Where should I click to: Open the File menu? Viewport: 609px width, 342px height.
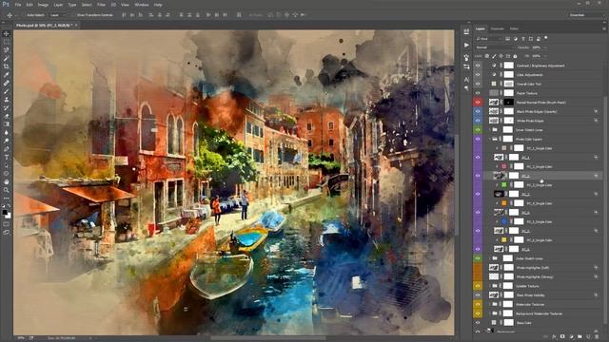(x=18, y=5)
